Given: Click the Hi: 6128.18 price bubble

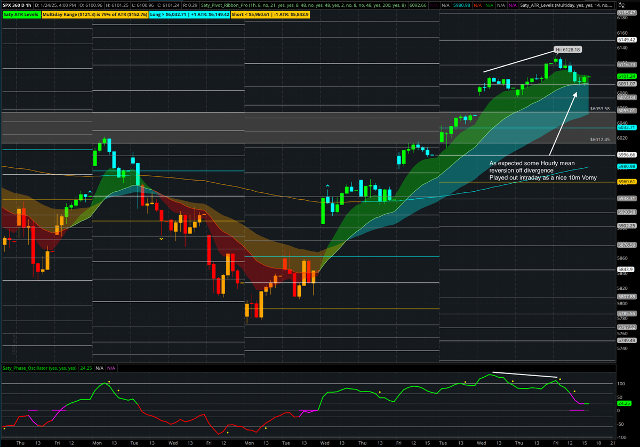Looking at the screenshot, I should 568,50.
